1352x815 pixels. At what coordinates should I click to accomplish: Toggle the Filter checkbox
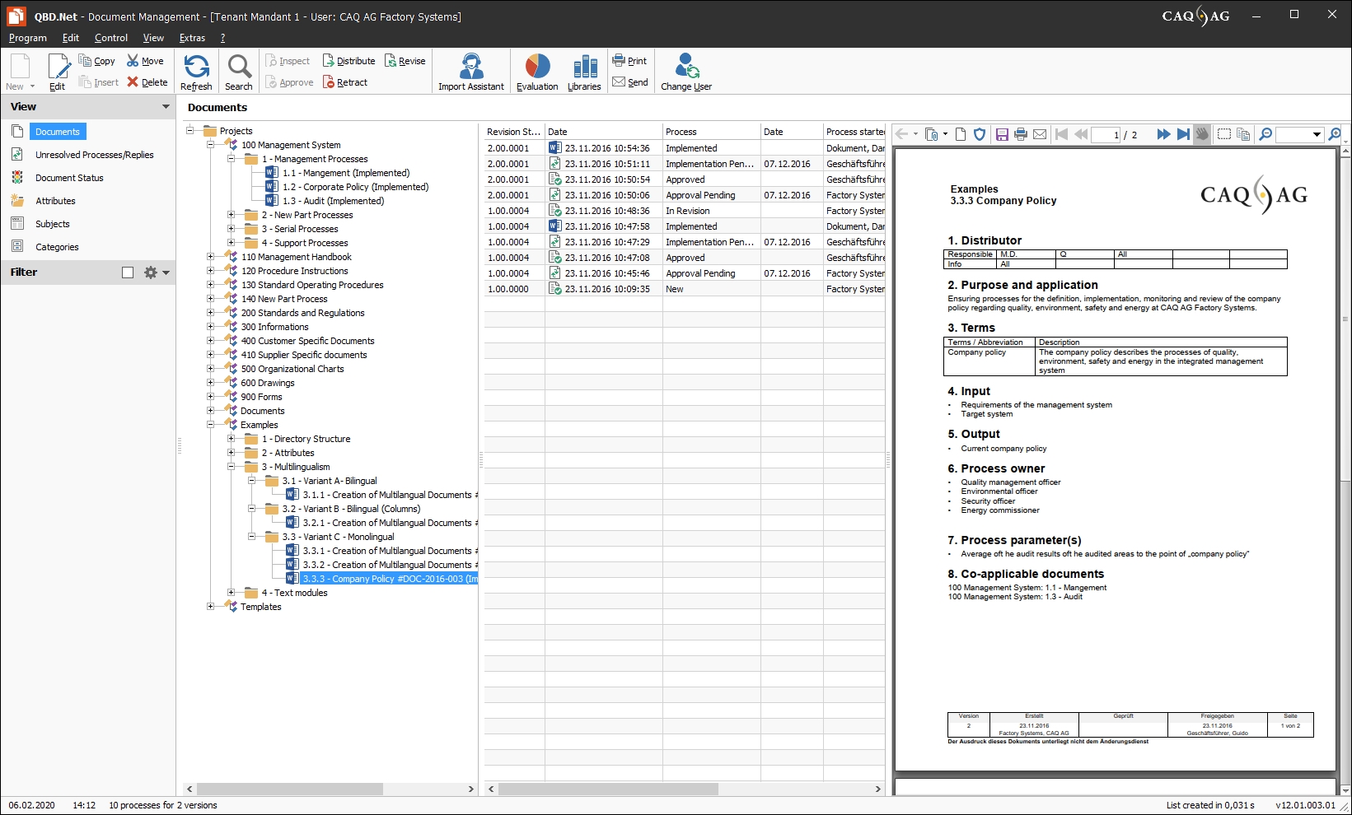128,272
